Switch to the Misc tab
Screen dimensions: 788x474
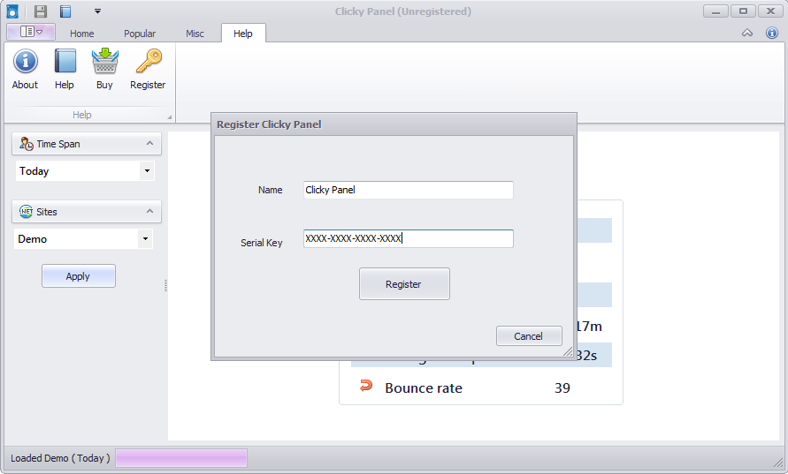195,34
